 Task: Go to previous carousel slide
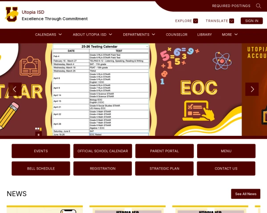(x=15, y=89)
